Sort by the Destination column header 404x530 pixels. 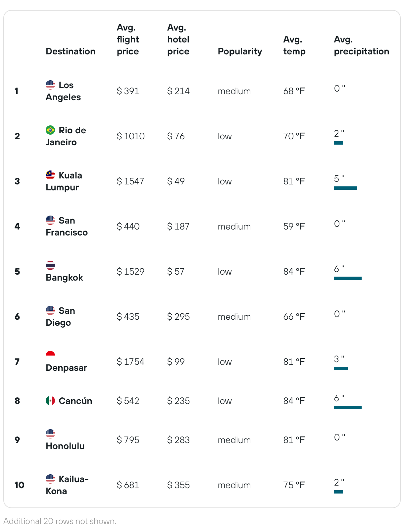(x=71, y=51)
